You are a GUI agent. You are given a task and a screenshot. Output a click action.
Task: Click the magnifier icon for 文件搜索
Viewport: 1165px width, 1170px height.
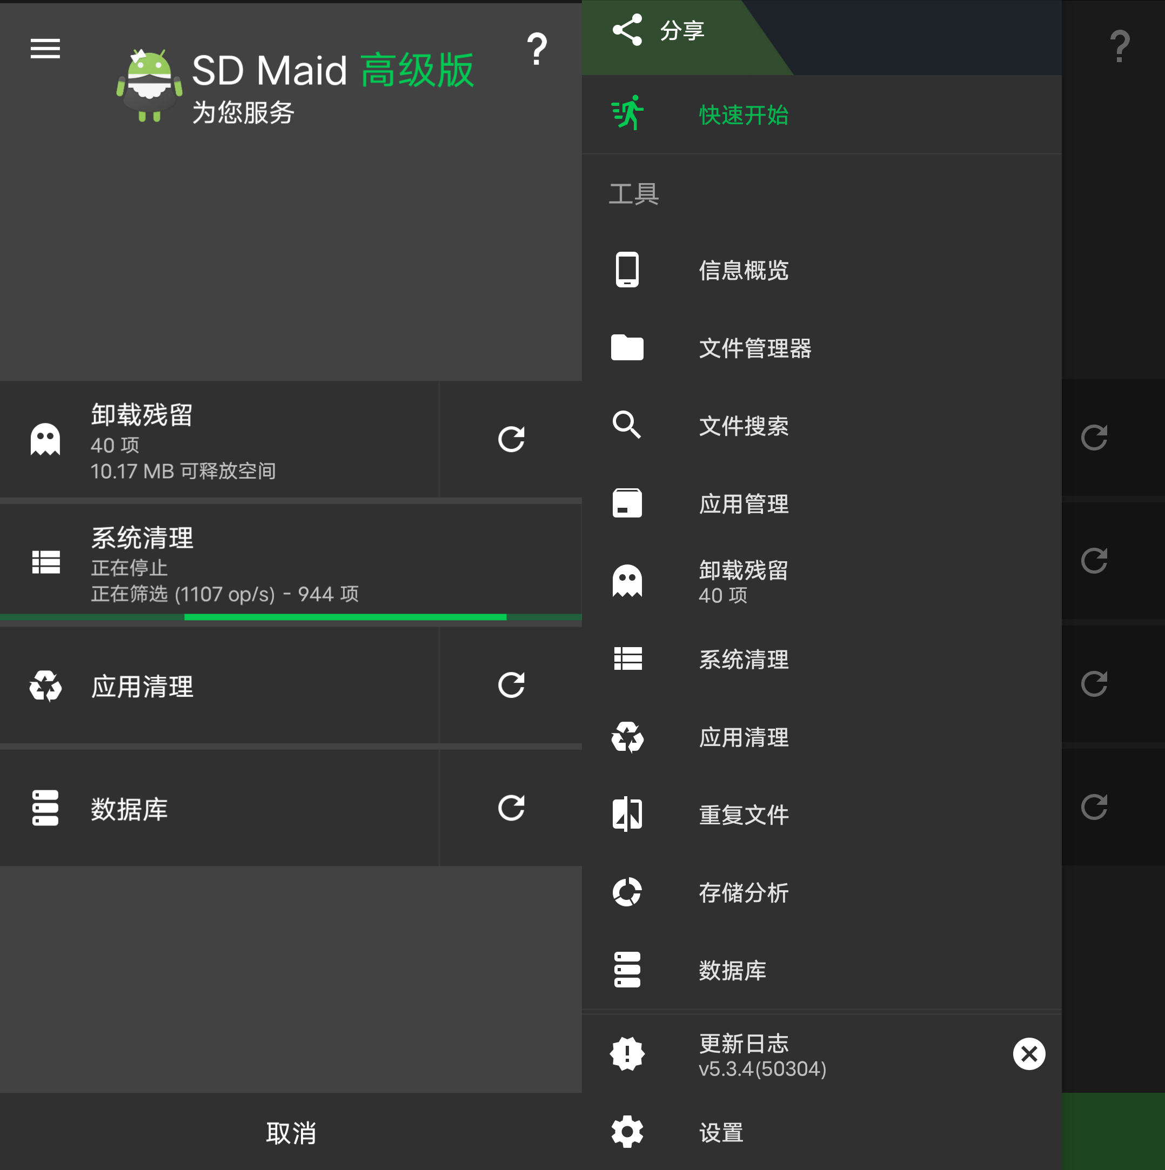coord(626,425)
